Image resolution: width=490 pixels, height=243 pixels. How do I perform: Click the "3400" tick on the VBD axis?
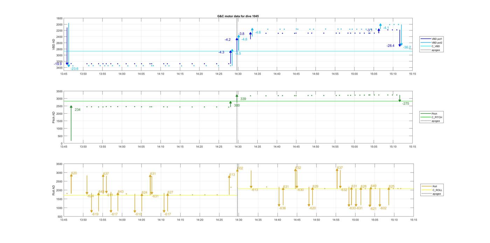(x=59, y=68)
